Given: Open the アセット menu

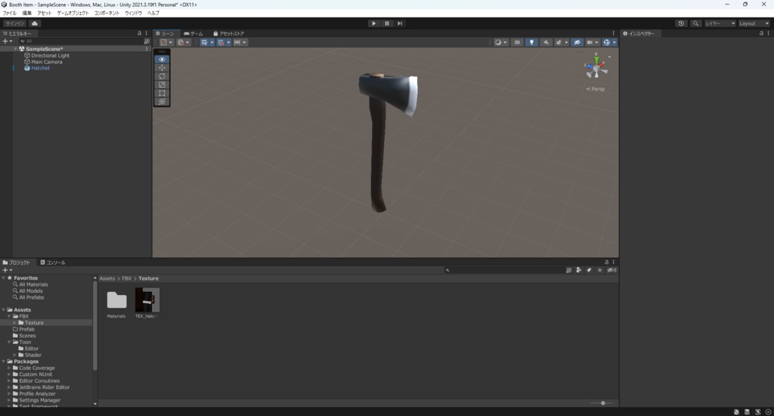Looking at the screenshot, I should (x=45, y=14).
